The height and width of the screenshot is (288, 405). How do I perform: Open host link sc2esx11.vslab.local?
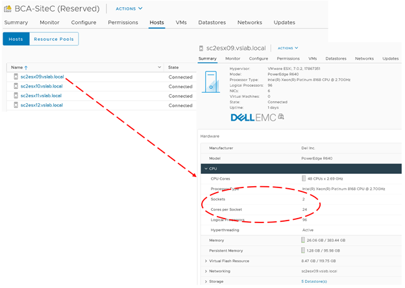[x=41, y=95]
